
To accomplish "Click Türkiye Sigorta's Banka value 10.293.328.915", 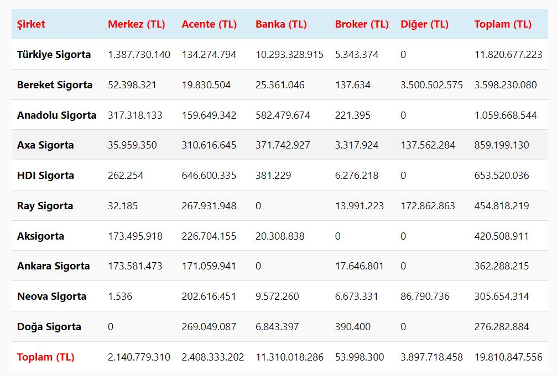I will 289,55.
